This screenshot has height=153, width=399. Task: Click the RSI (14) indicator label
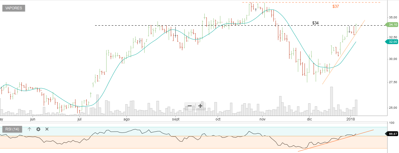click(12, 129)
